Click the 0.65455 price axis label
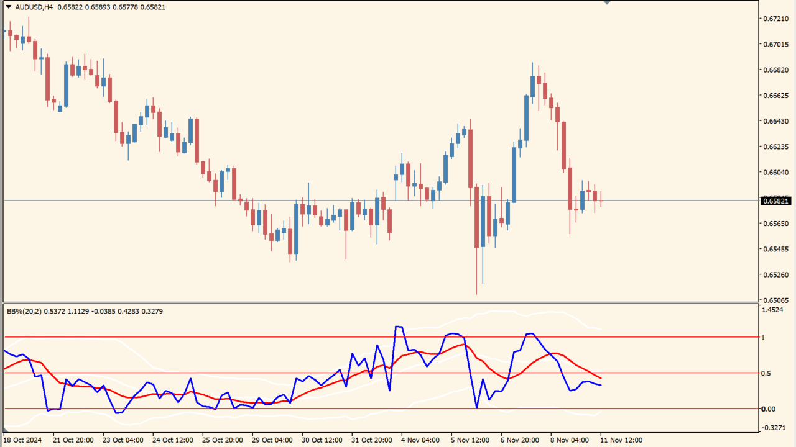The width and height of the screenshot is (796, 447). [x=775, y=249]
